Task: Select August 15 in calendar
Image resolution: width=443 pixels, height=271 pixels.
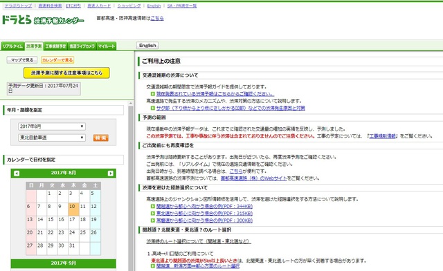Action: (52, 223)
